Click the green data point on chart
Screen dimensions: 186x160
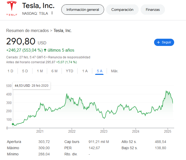click(x=13, y=124)
